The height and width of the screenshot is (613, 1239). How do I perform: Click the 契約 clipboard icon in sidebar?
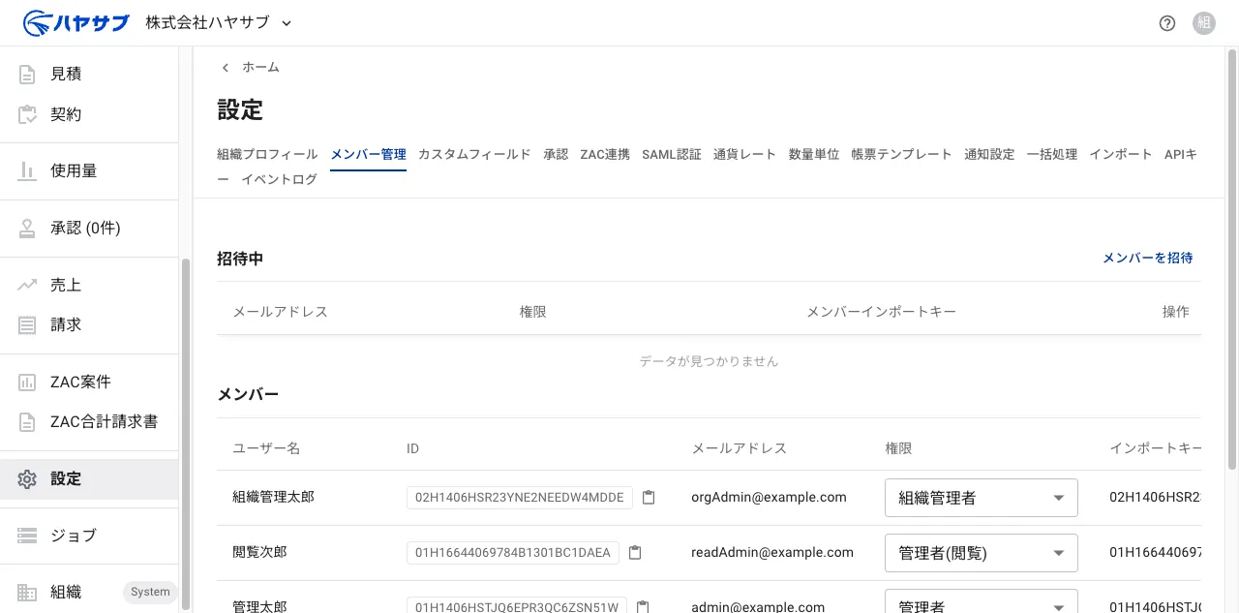(x=27, y=114)
